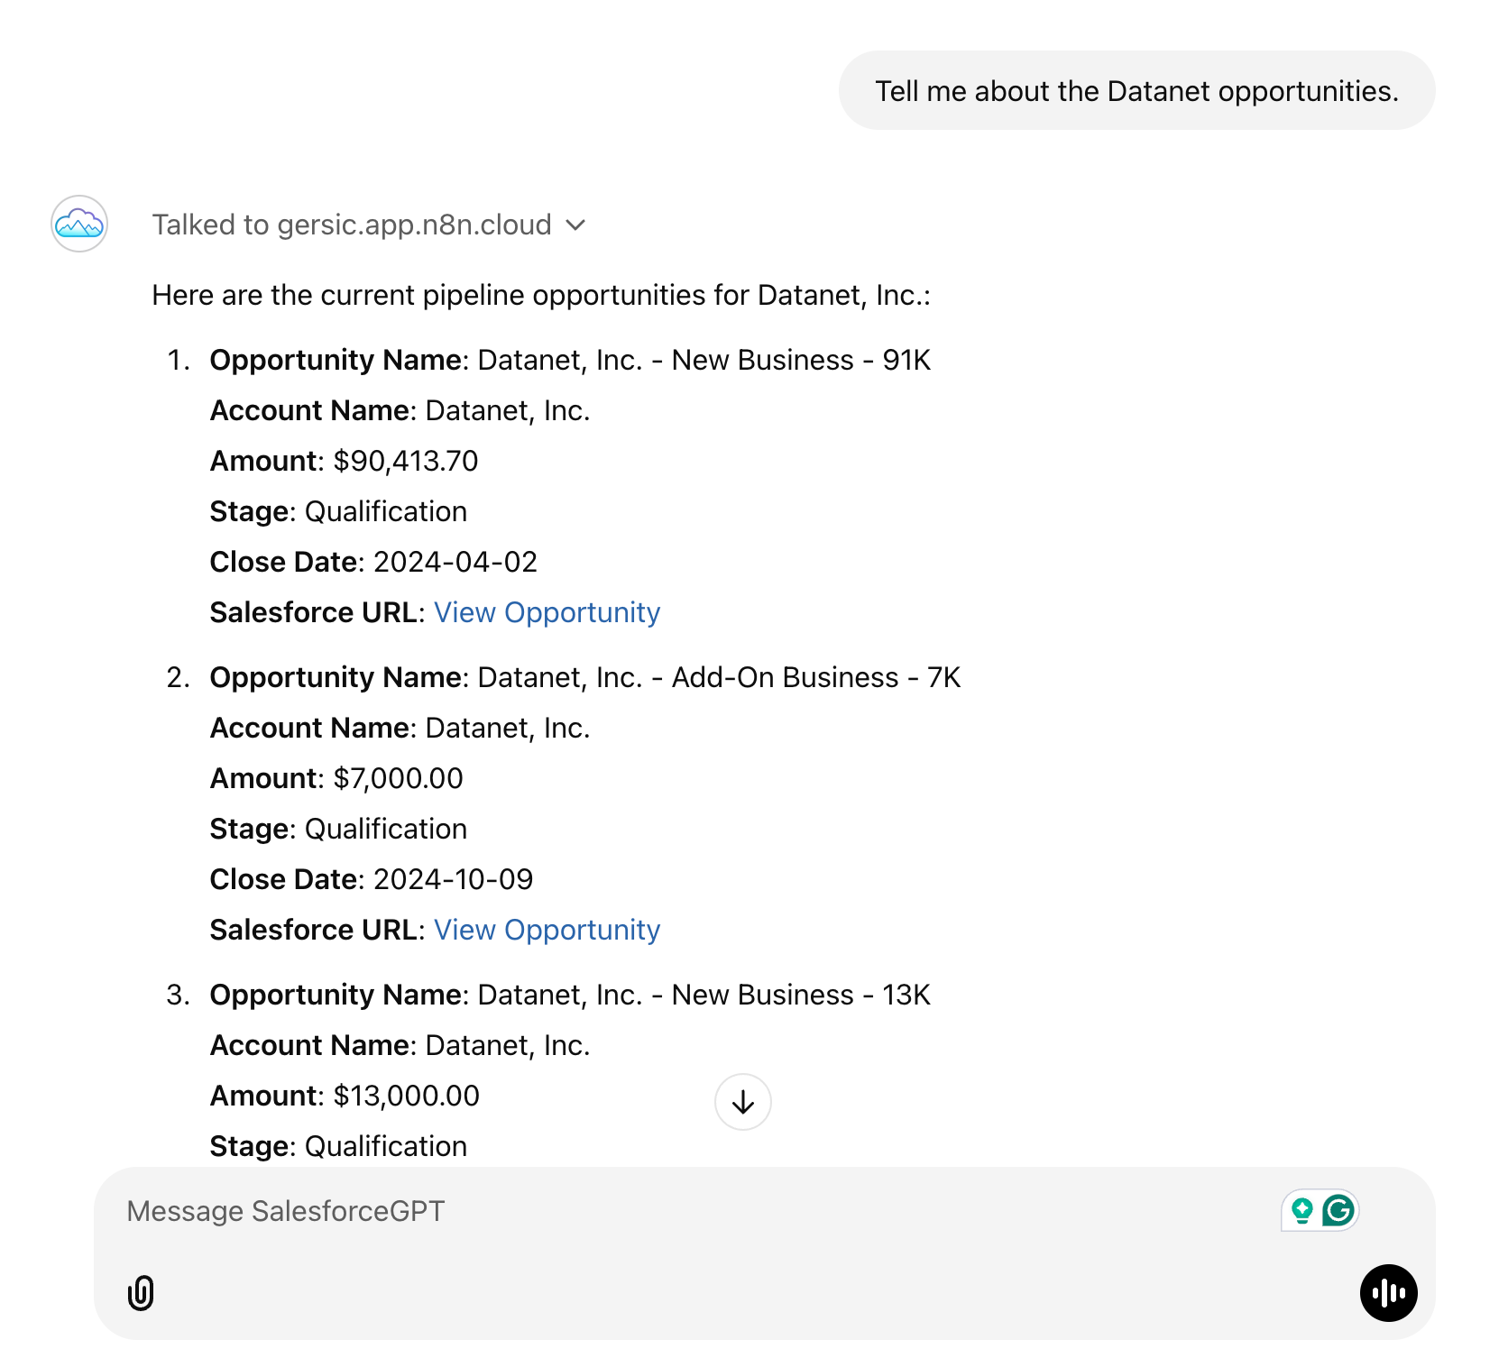Open the Grammarly G icon

[1338, 1210]
